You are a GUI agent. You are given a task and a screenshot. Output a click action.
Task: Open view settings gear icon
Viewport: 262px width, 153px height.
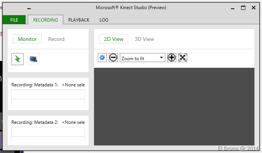pos(102,58)
